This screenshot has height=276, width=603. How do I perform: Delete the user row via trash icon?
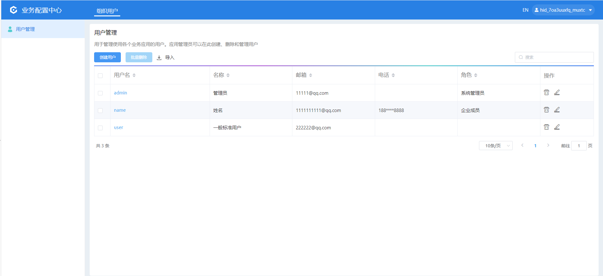tap(546, 127)
